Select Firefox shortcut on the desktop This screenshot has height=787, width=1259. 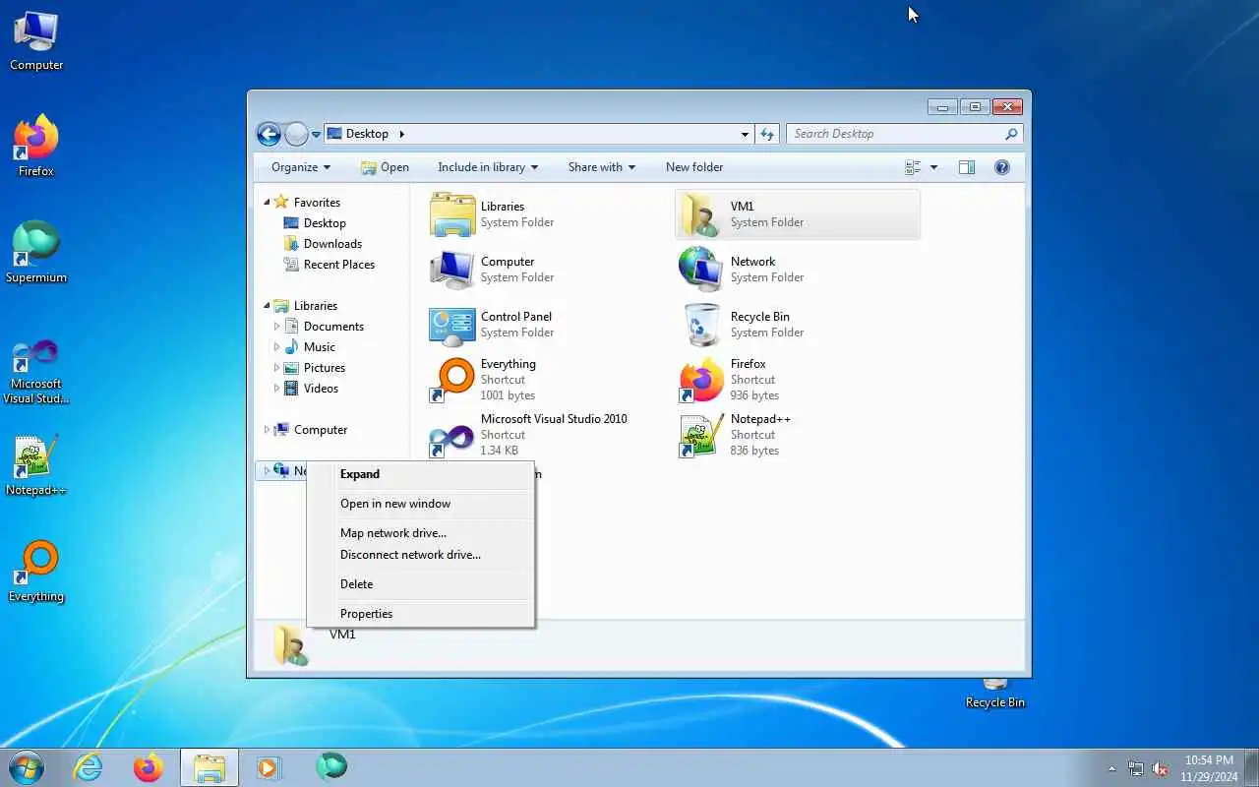coord(36,147)
